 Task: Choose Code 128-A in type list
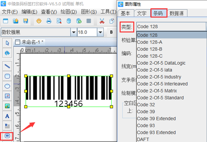(x=172, y=42)
